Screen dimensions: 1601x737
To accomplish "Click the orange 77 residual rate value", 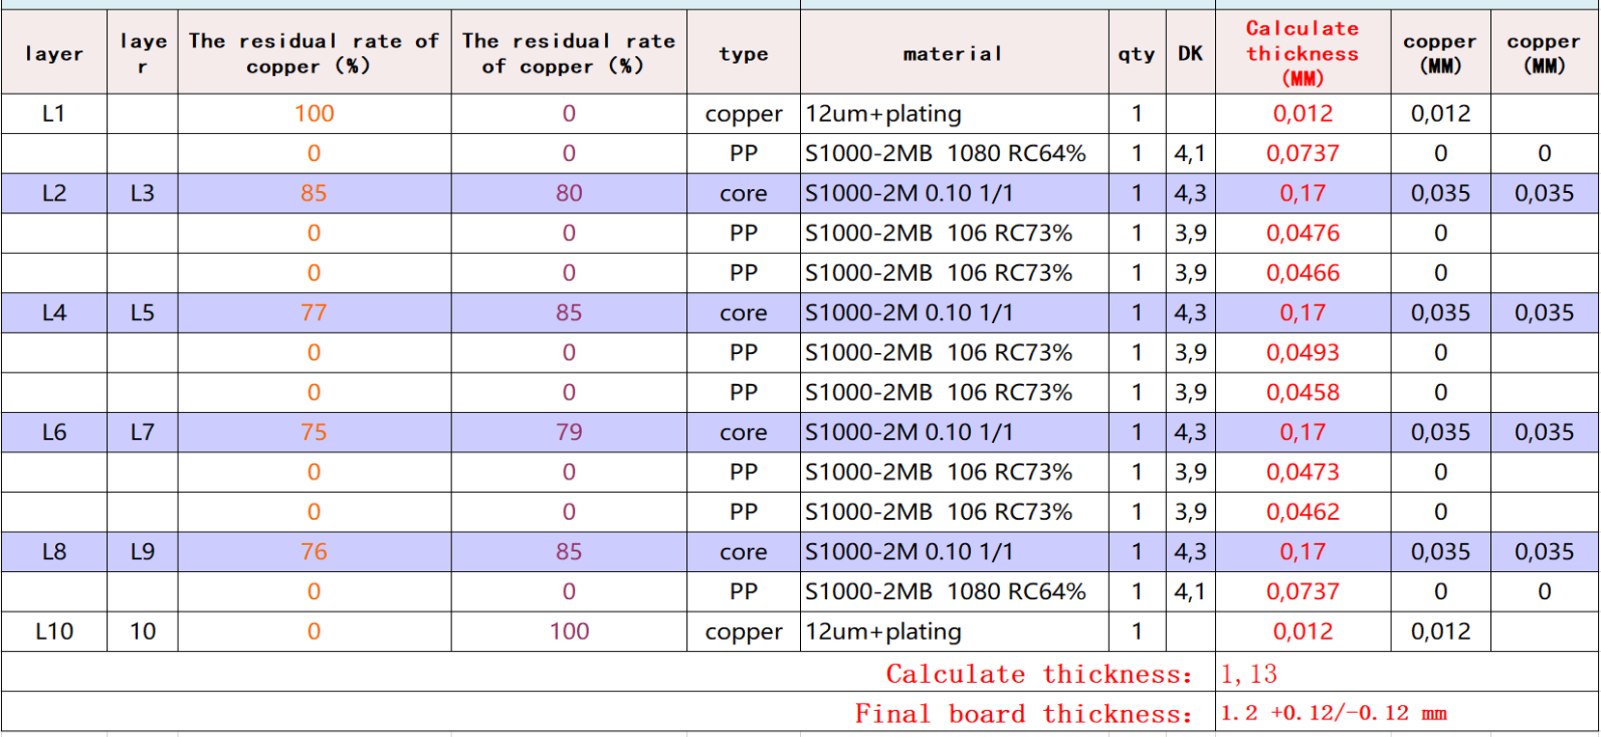I will click(314, 313).
